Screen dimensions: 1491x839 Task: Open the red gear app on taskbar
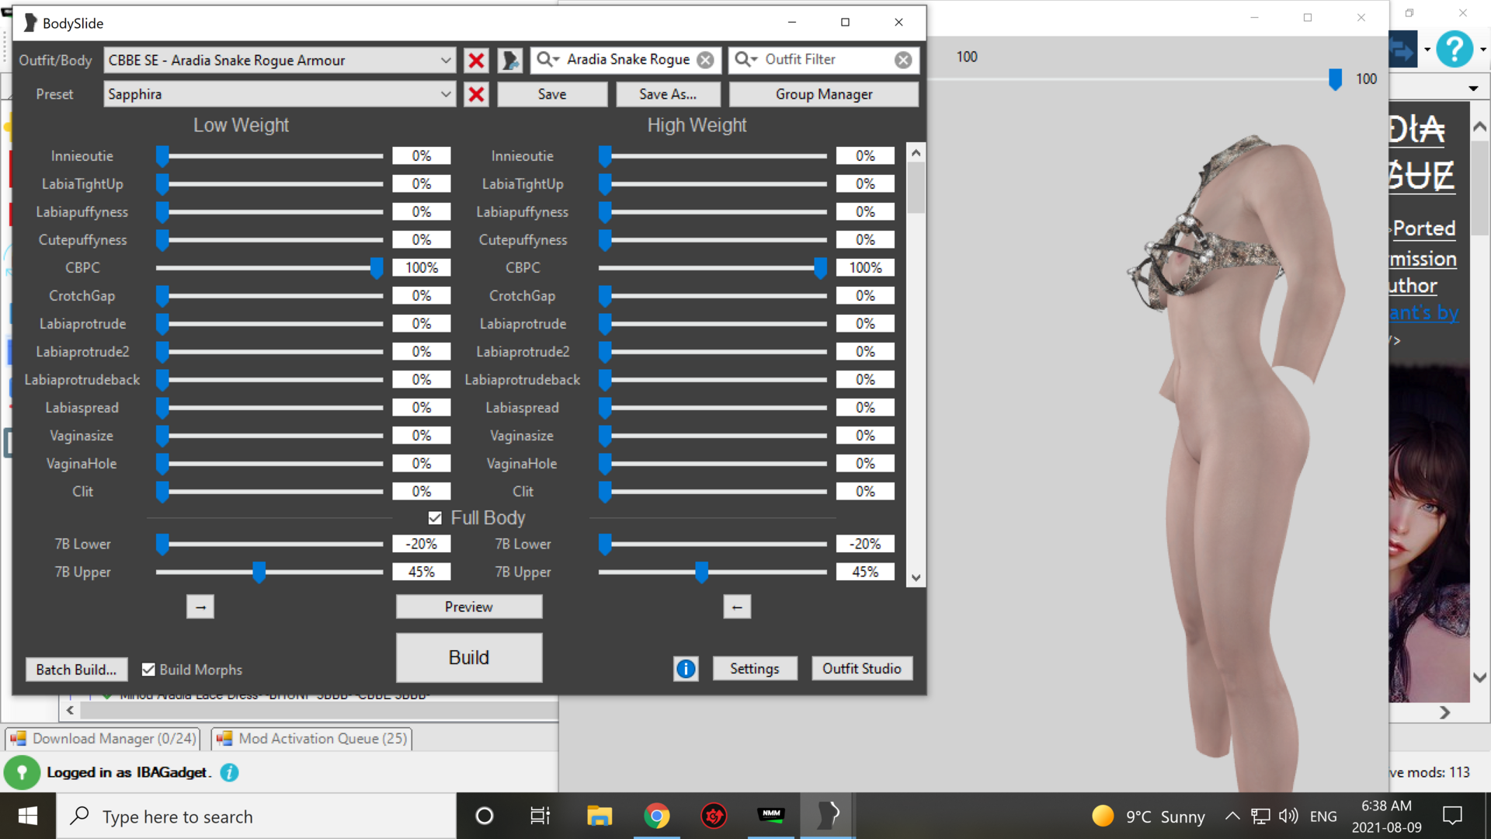714,816
